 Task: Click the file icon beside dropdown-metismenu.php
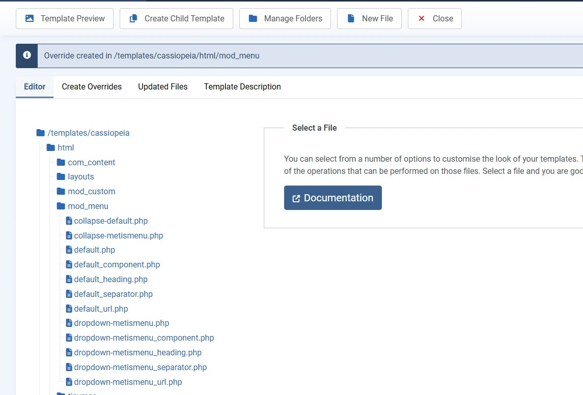click(69, 323)
